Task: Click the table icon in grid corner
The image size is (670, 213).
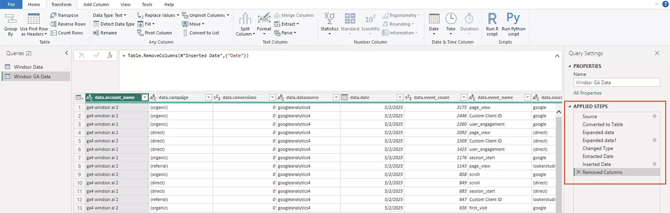Action: (79, 98)
